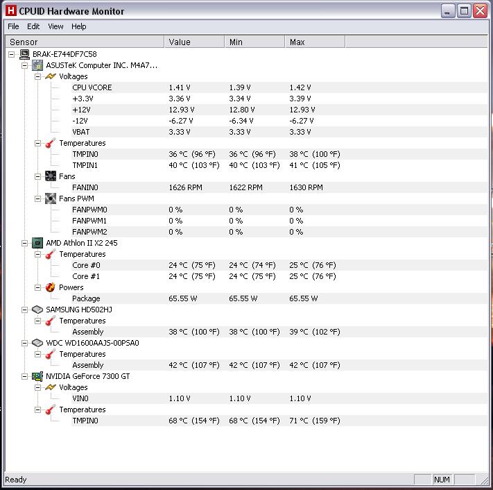
Task: Click the Hardware Monitor app icon in title bar
Action: click(x=11, y=10)
